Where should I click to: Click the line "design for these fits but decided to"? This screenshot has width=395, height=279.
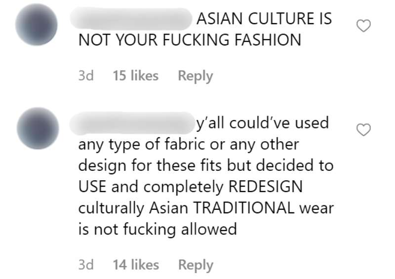click(206, 166)
